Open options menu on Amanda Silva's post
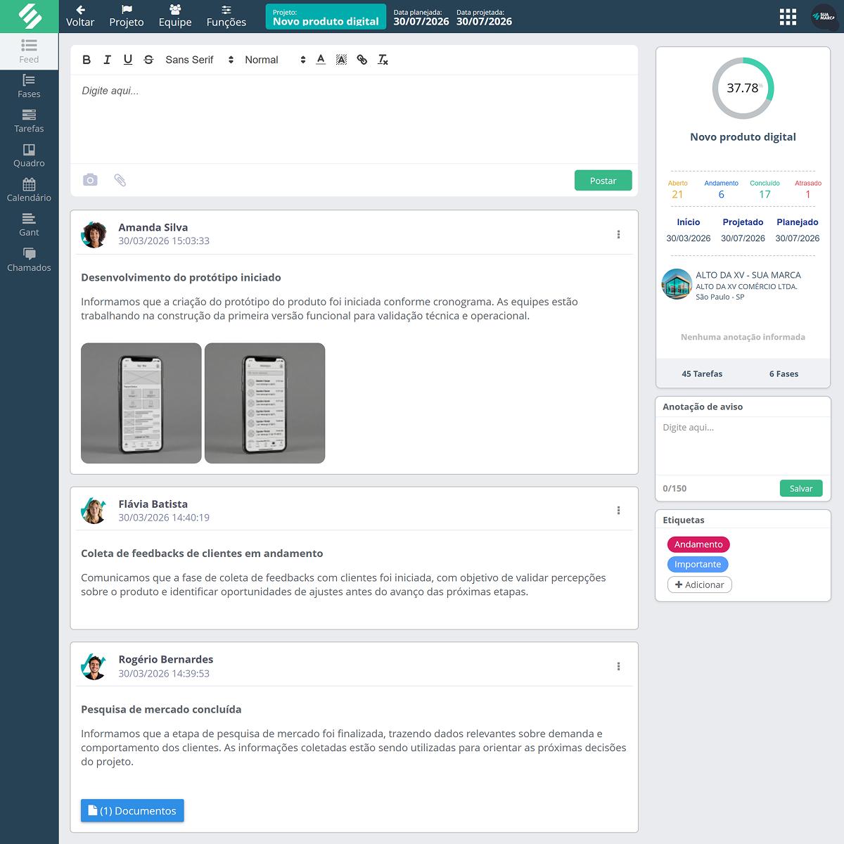844x844 pixels. click(618, 234)
